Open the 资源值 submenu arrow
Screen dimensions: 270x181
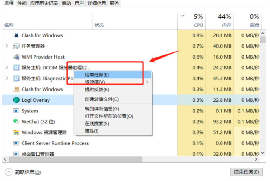click(x=147, y=82)
